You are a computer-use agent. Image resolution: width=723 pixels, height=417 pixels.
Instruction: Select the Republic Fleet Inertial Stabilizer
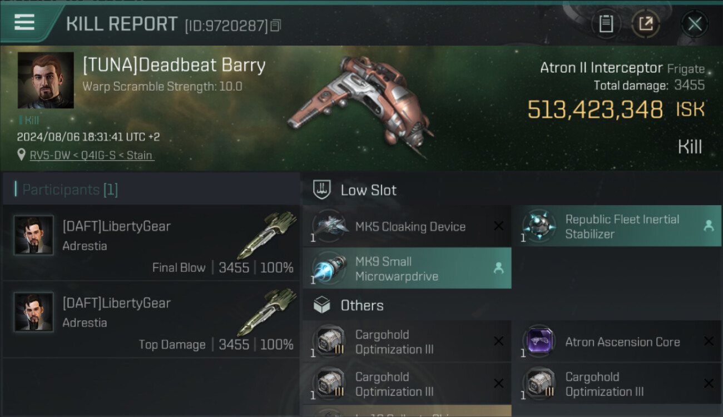click(617, 226)
